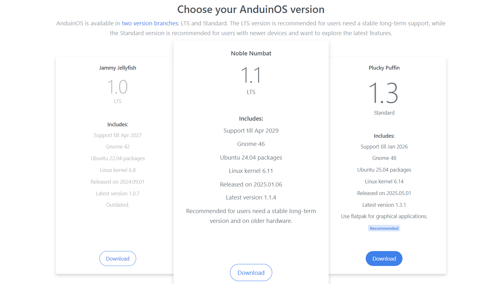Click 'Latest version 1.0.7' text
The image size is (487, 284).
pyautogui.click(x=117, y=193)
